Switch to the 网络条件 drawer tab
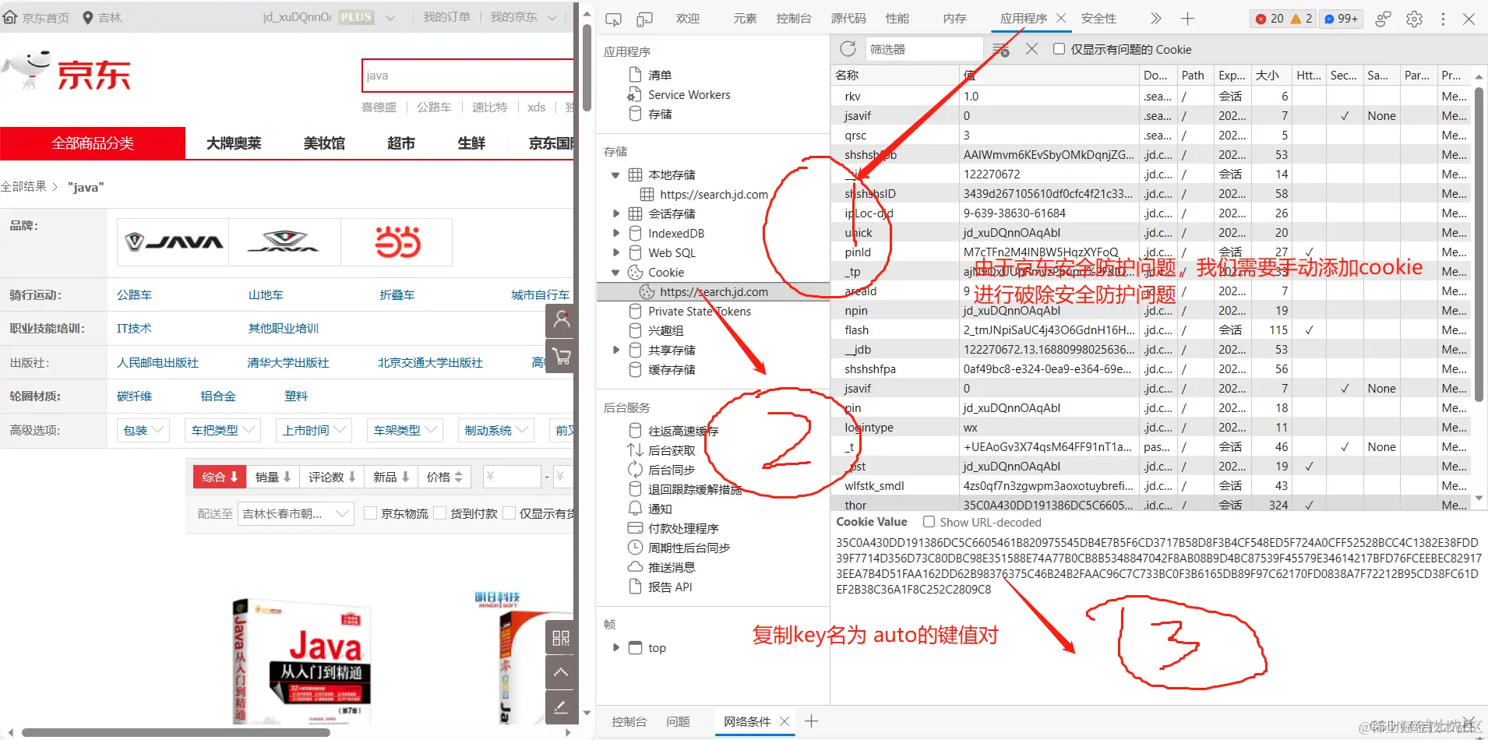 (x=746, y=721)
